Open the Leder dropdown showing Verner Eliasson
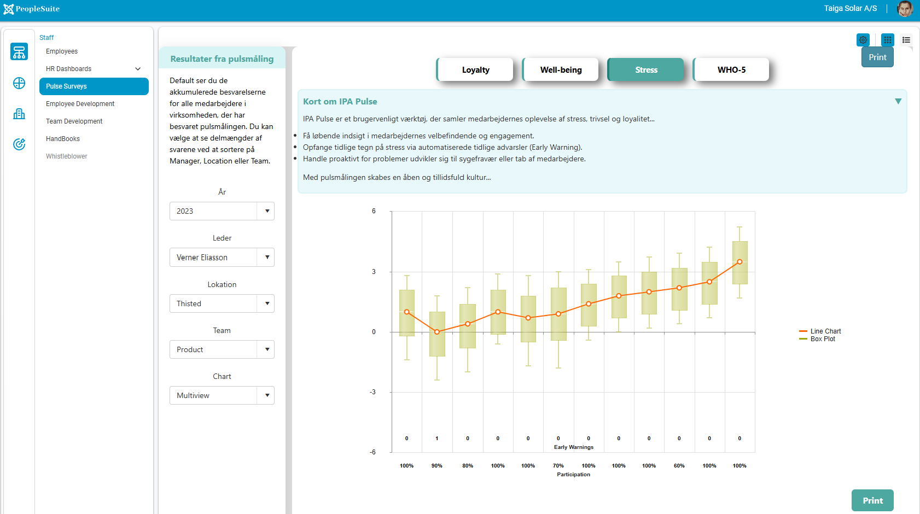 tap(222, 258)
